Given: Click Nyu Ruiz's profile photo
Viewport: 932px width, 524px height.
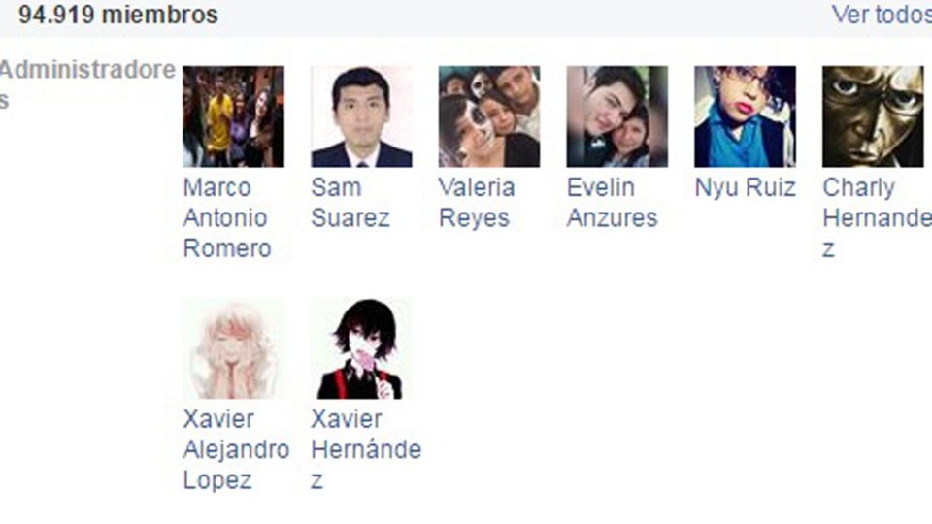Looking at the screenshot, I should (x=745, y=116).
